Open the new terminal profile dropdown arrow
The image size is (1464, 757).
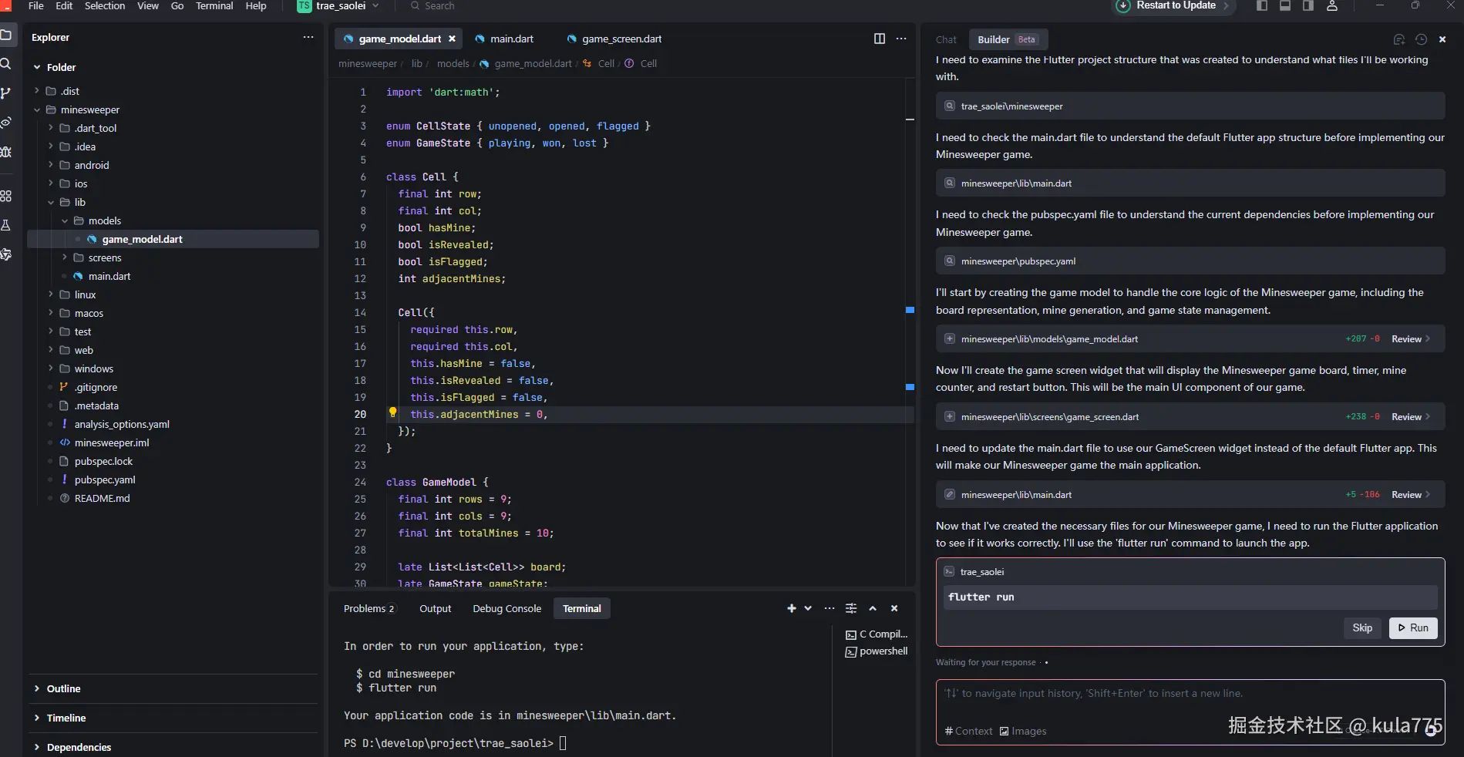coord(808,608)
